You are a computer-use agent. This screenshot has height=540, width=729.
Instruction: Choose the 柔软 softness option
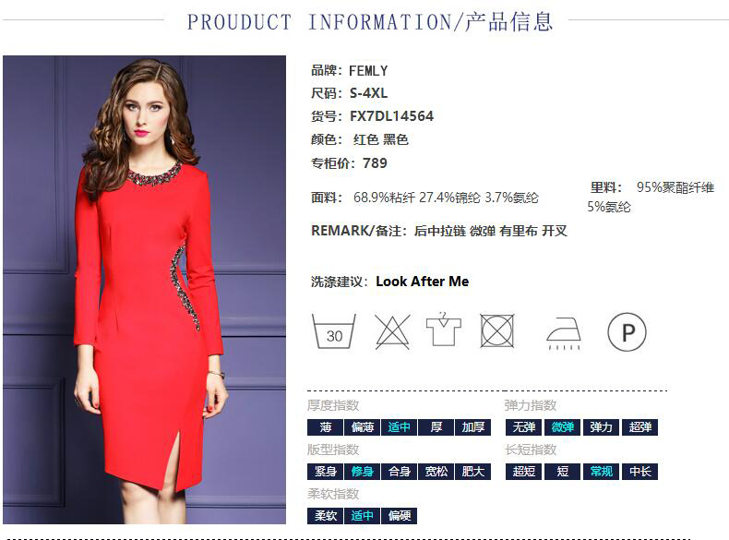(325, 516)
